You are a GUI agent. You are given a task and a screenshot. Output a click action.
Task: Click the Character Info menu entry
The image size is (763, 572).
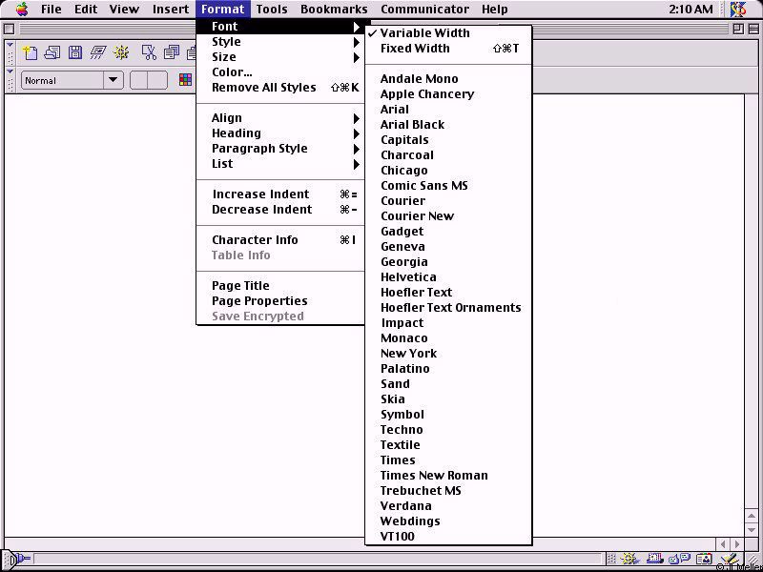coord(255,240)
